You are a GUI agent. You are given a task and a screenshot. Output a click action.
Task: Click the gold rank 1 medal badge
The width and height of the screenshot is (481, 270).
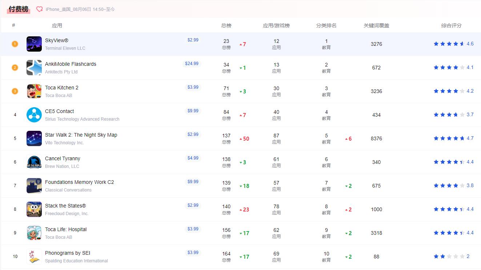tap(15, 44)
